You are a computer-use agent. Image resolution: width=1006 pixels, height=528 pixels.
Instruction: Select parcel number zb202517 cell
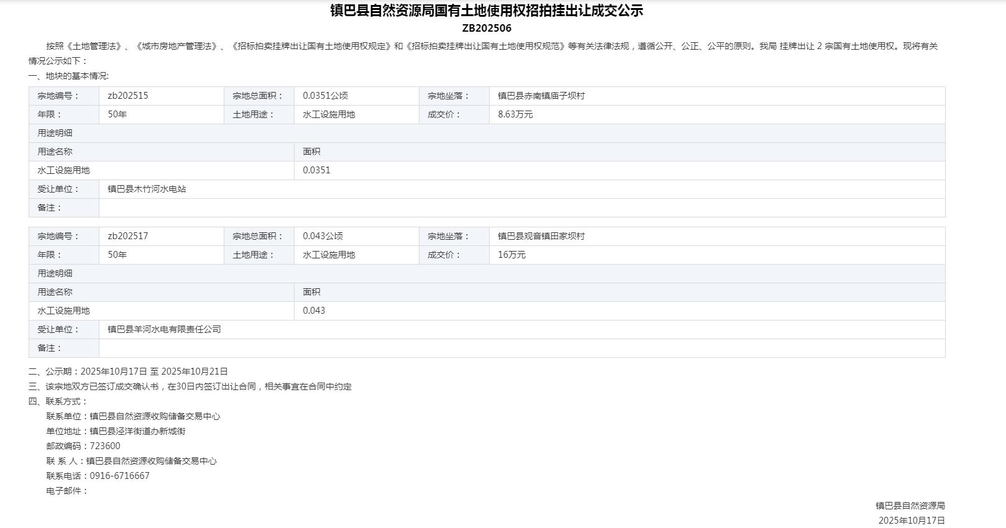128,236
